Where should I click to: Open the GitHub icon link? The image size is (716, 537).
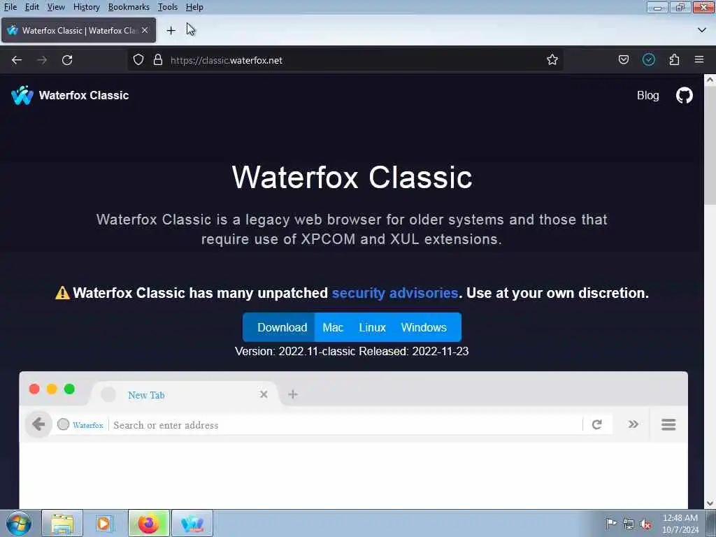click(684, 95)
